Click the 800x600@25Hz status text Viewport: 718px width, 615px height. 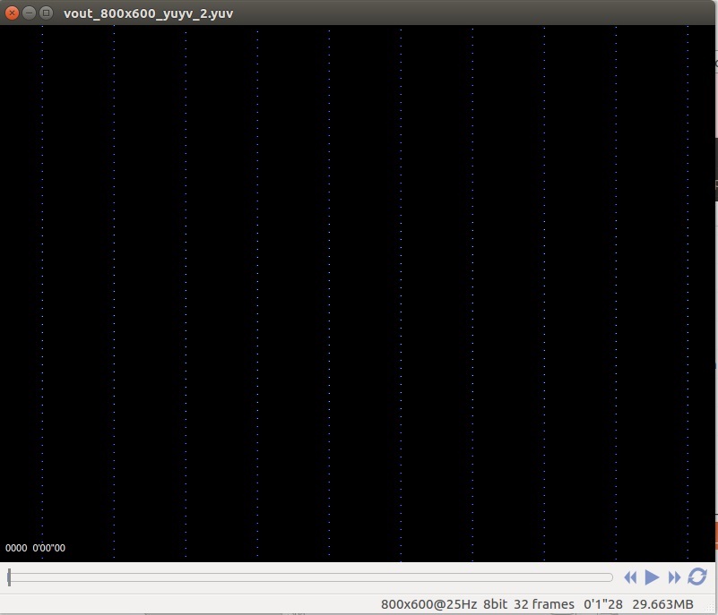429,604
